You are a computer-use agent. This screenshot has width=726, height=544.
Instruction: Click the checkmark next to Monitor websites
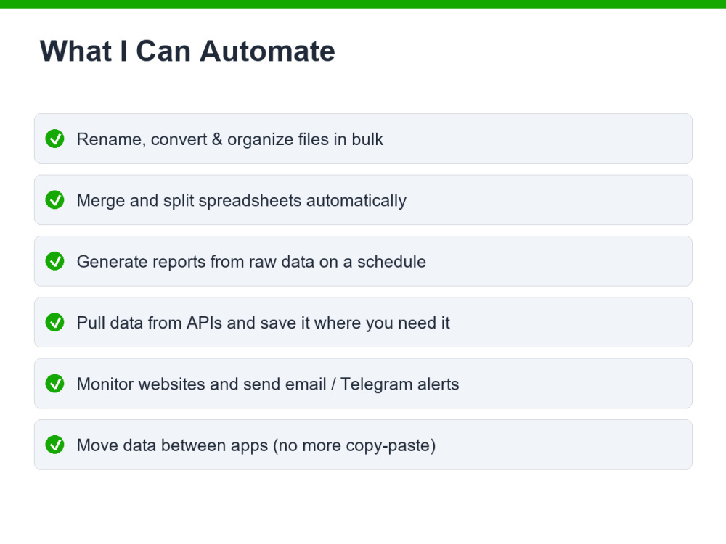click(x=54, y=384)
